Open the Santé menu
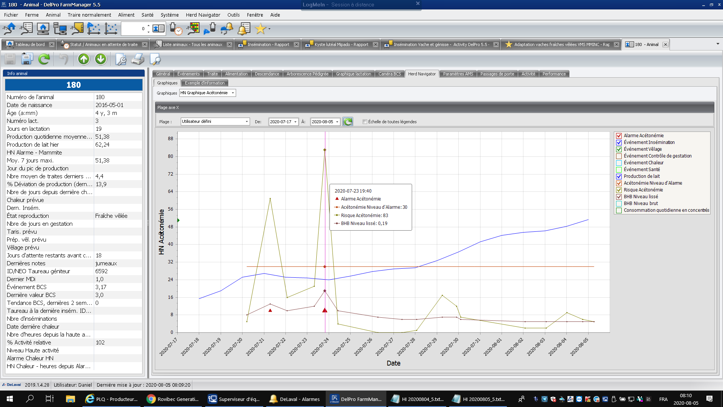 (148, 15)
